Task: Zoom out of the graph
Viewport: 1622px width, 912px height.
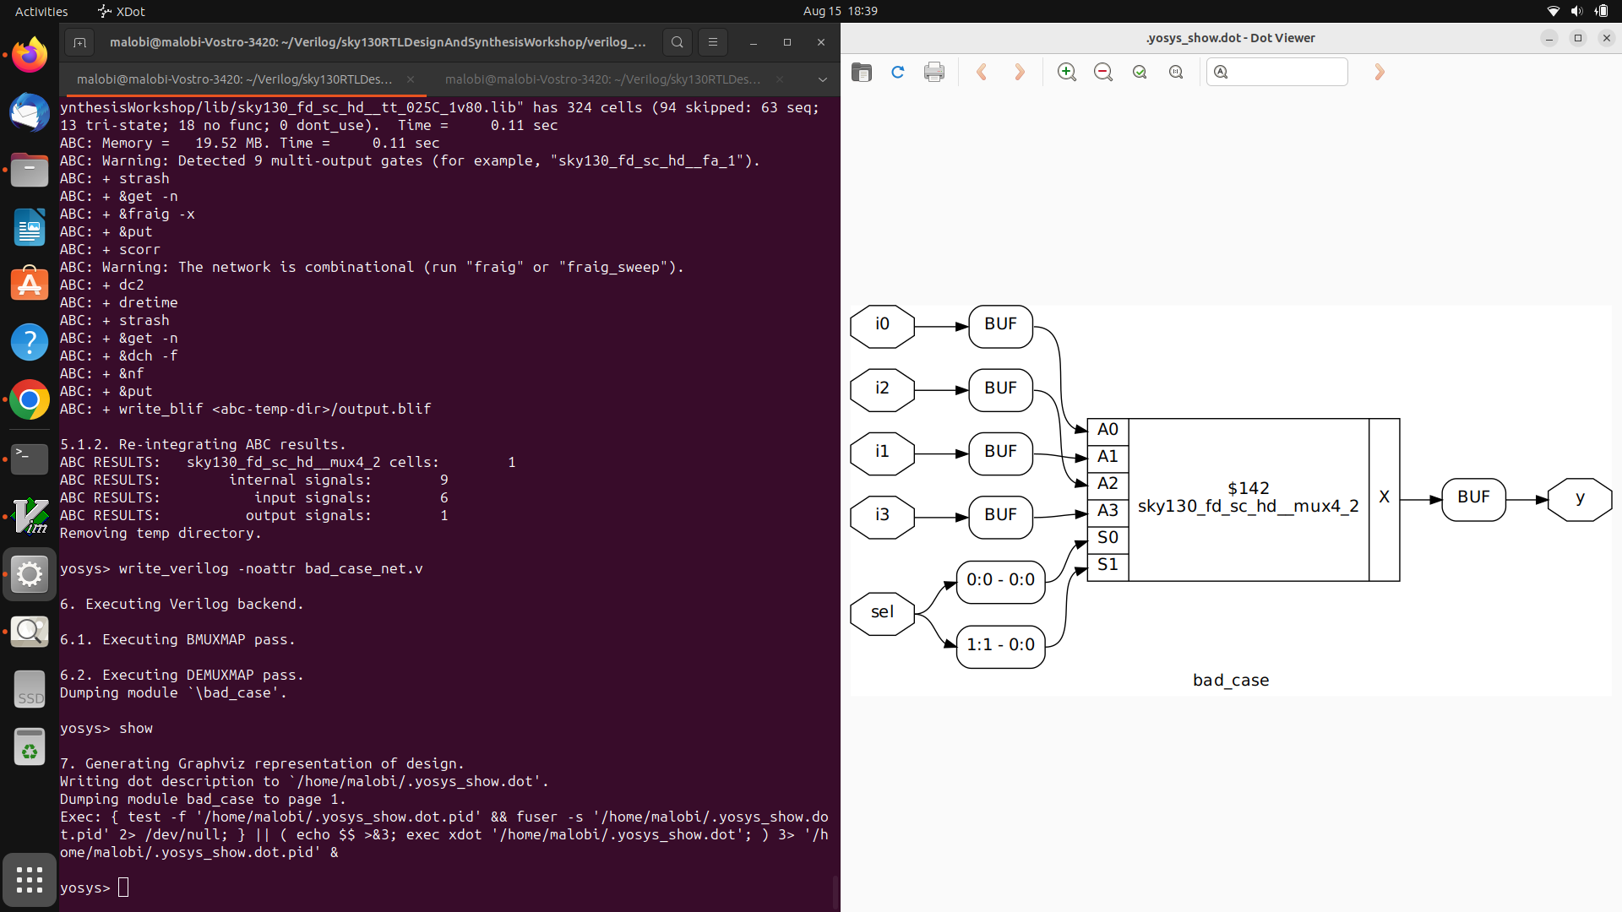Action: (x=1103, y=73)
